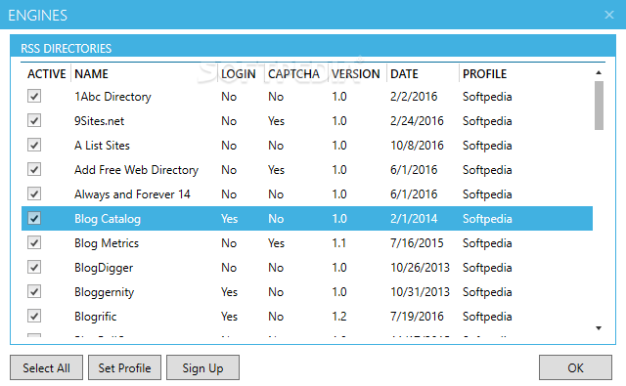The image size is (626, 386).
Task: Click the 7/19/2016 date cell
Action: [x=417, y=317]
